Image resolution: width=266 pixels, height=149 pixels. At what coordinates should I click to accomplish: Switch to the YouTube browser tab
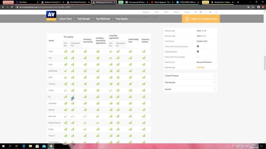point(162,2)
